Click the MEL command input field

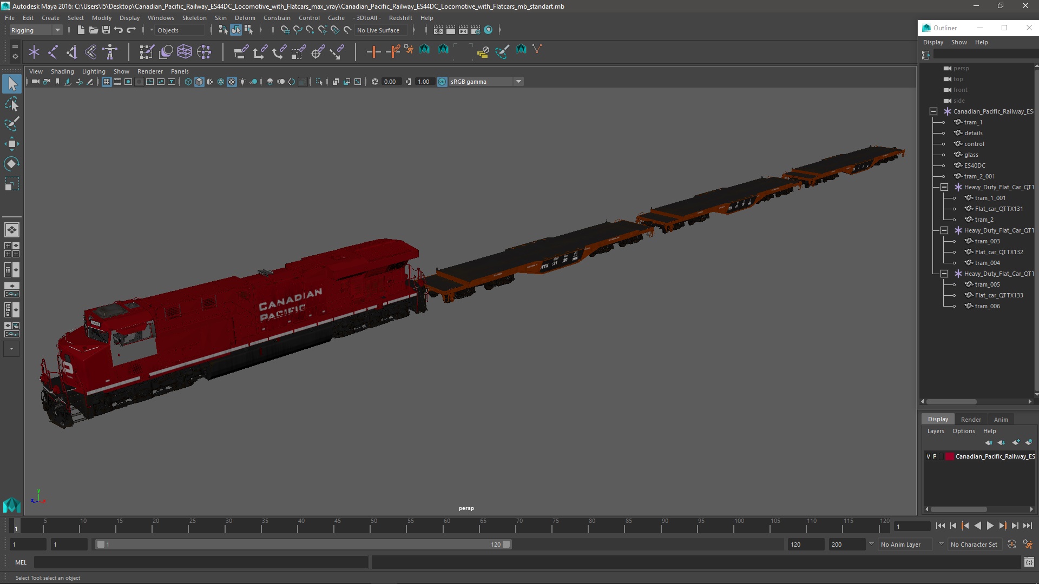(x=201, y=562)
